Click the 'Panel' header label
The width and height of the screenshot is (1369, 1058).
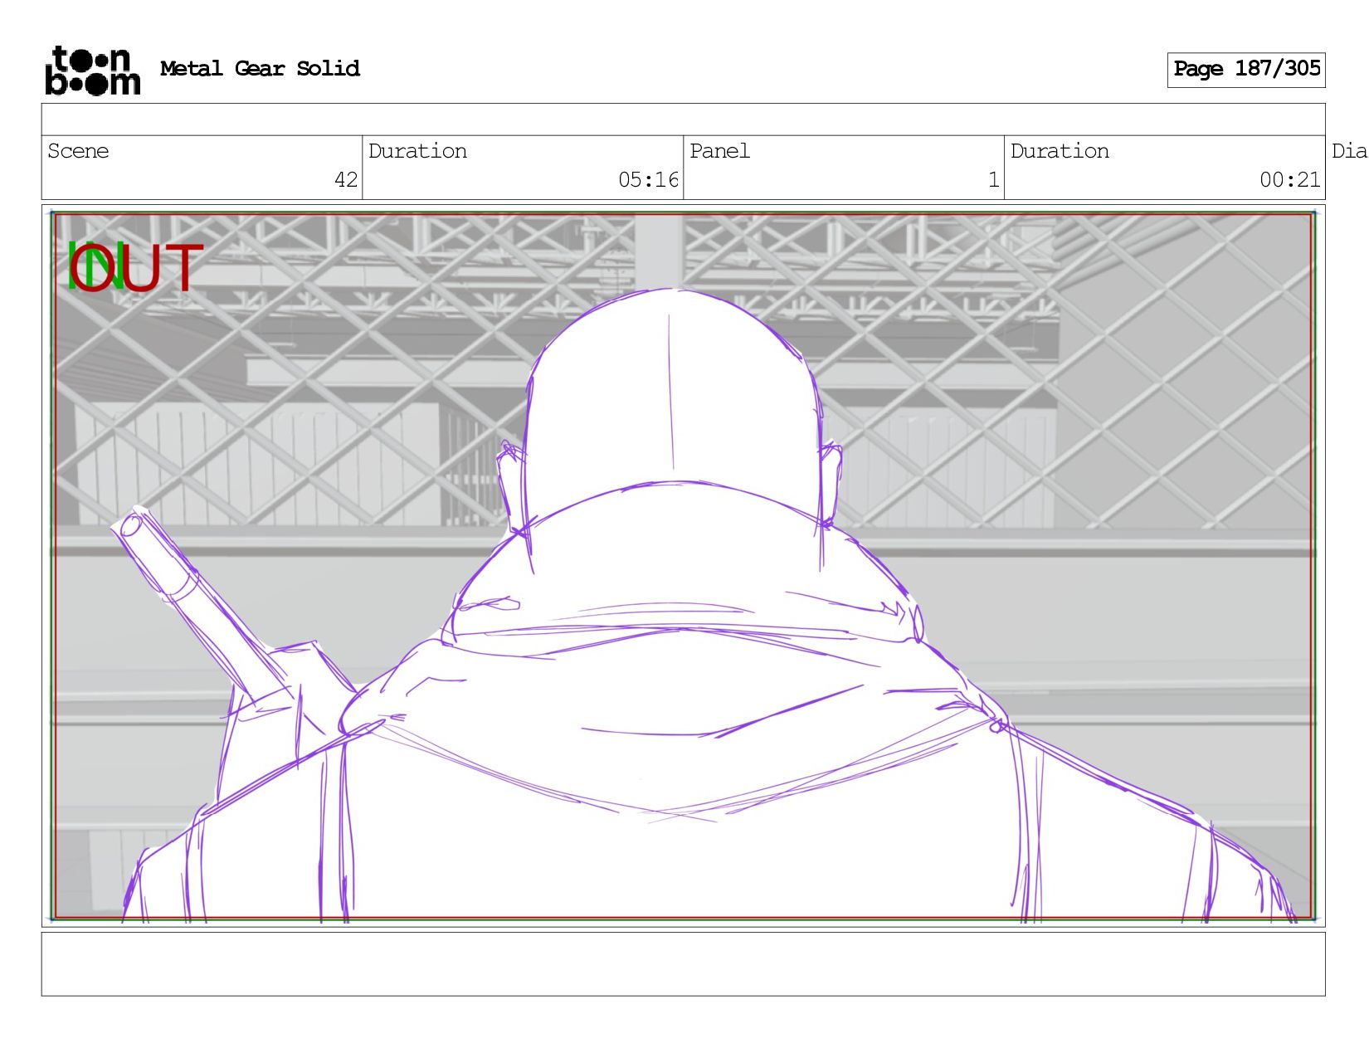[x=719, y=151]
